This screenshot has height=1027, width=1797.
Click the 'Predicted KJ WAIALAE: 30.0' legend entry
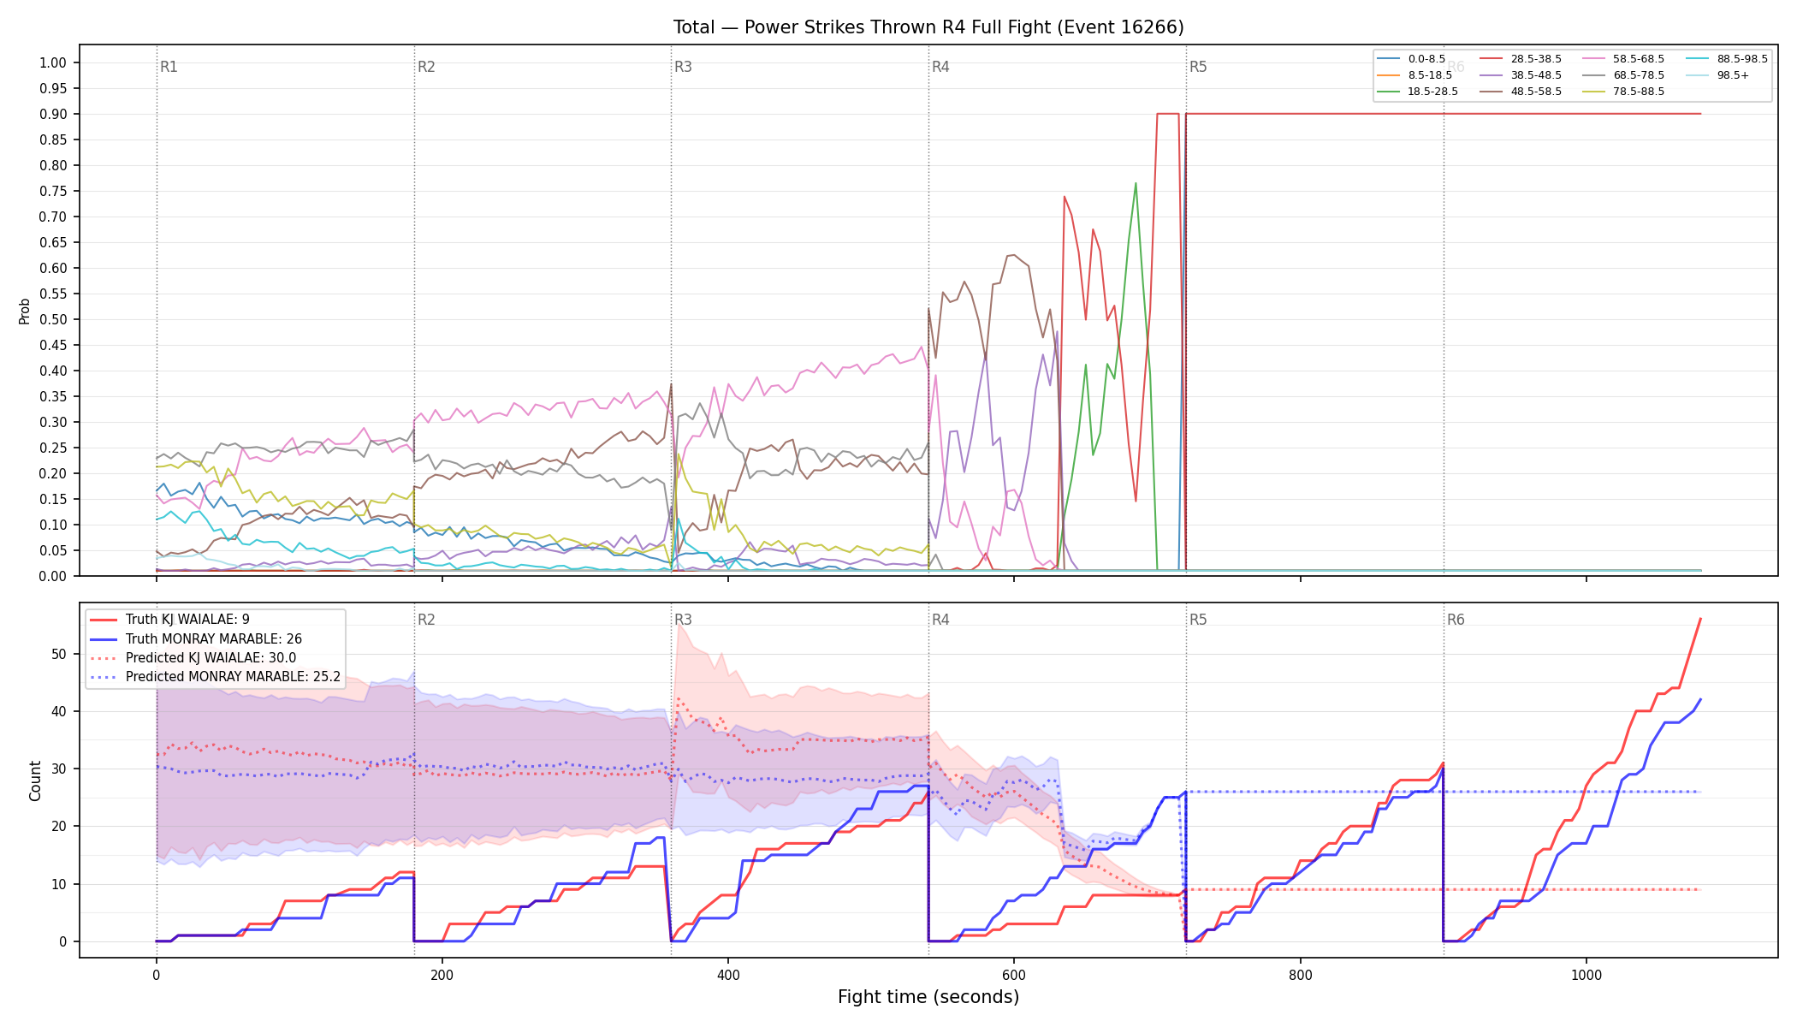[193, 658]
